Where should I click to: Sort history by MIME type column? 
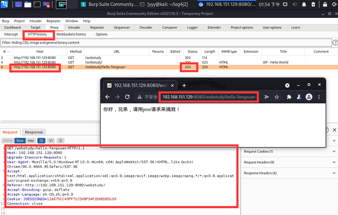pyautogui.click(x=229, y=52)
